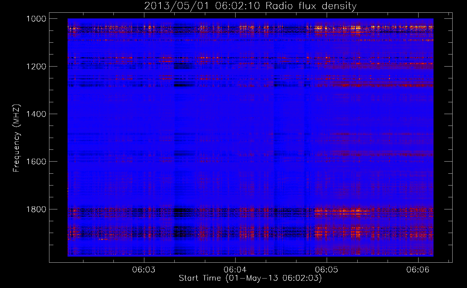The width and height of the screenshot is (467, 288).
Task: Click the 06:06 time tick label
Action: coord(418,270)
